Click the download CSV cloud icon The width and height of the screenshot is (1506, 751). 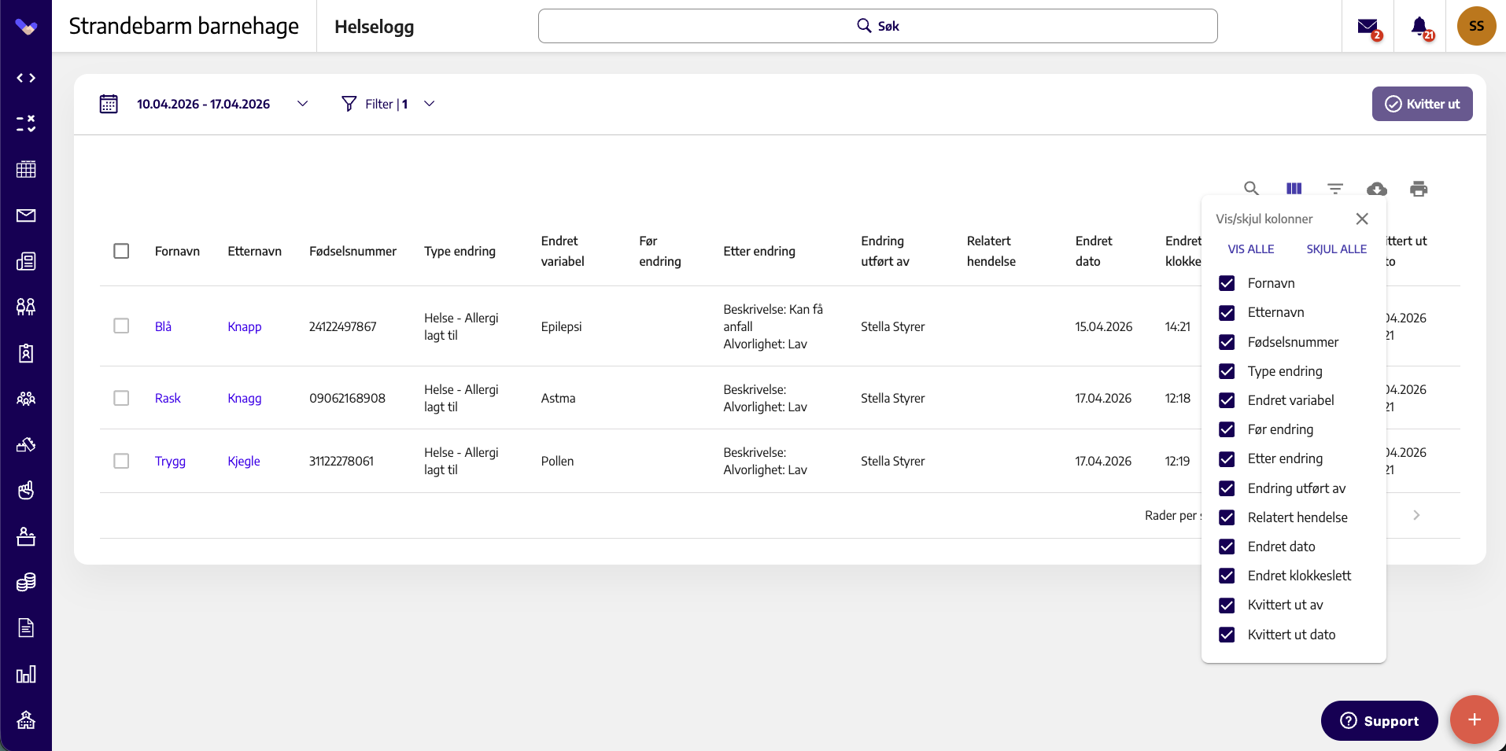1377,188
